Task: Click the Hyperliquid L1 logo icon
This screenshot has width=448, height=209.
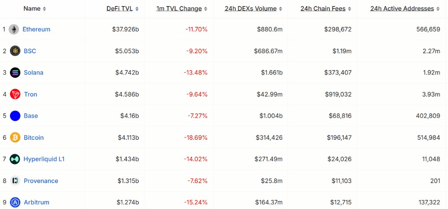Action: click(x=15, y=159)
